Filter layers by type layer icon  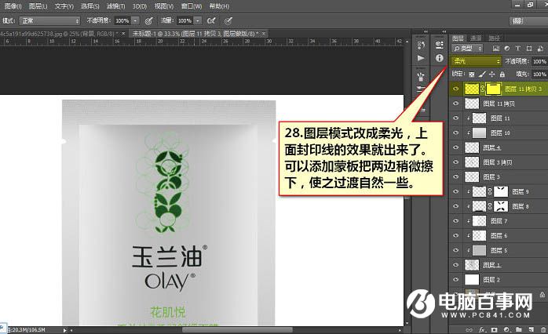point(518,49)
